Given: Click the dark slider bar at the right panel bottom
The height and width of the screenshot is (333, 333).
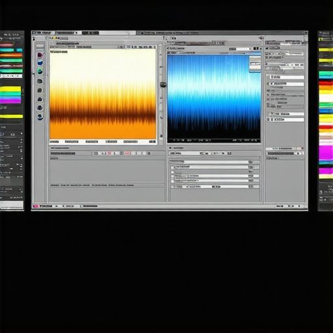Looking at the screenshot, I should 281,153.
